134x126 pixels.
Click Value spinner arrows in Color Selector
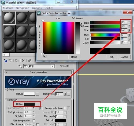pos(129,42)
